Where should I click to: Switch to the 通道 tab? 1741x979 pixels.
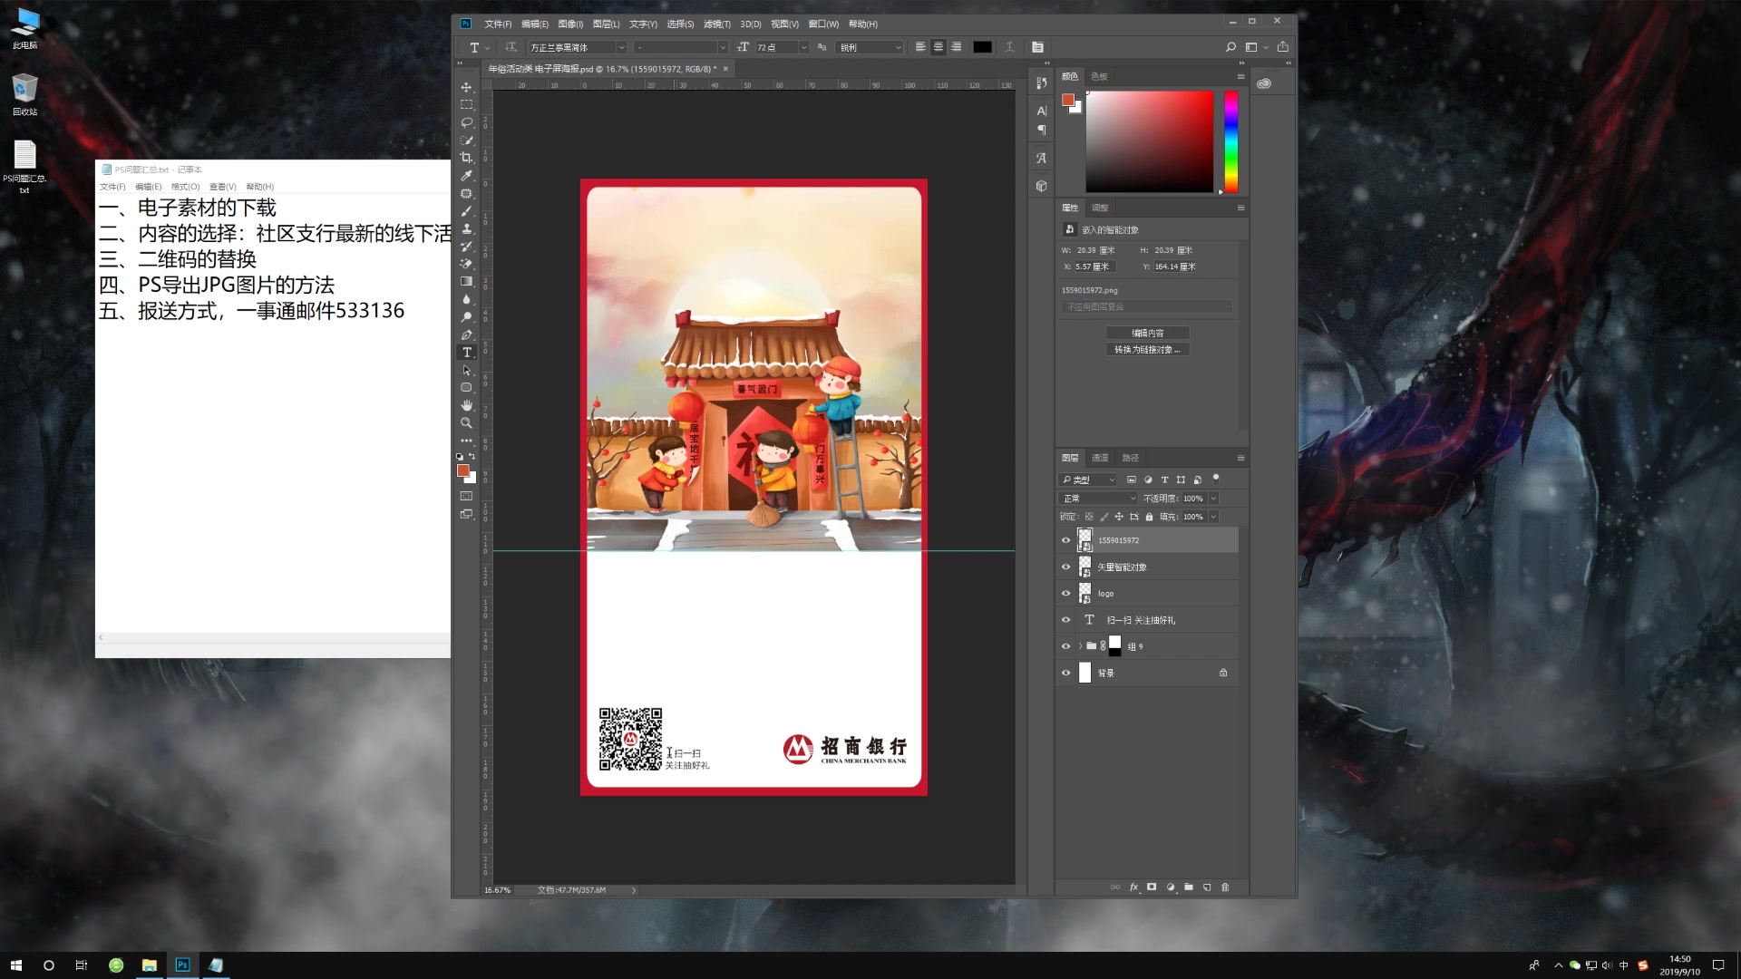[1100, 458]
